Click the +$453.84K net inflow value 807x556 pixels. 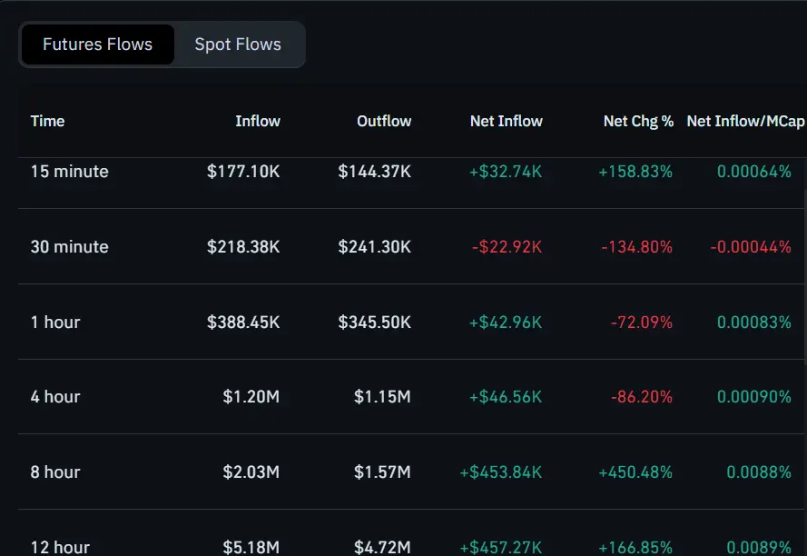(501, 472)
